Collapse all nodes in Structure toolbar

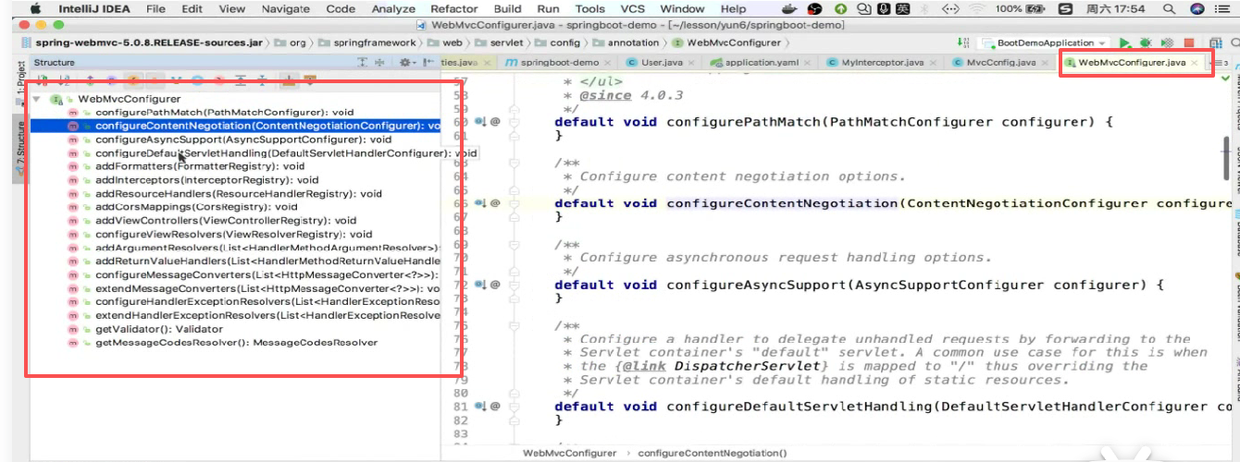pyautogui.click(x=261, y=80)
